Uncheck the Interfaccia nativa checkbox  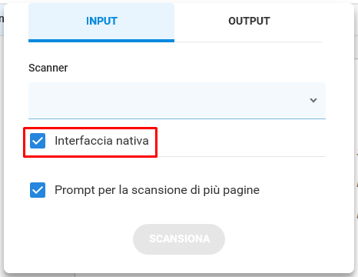38,141
